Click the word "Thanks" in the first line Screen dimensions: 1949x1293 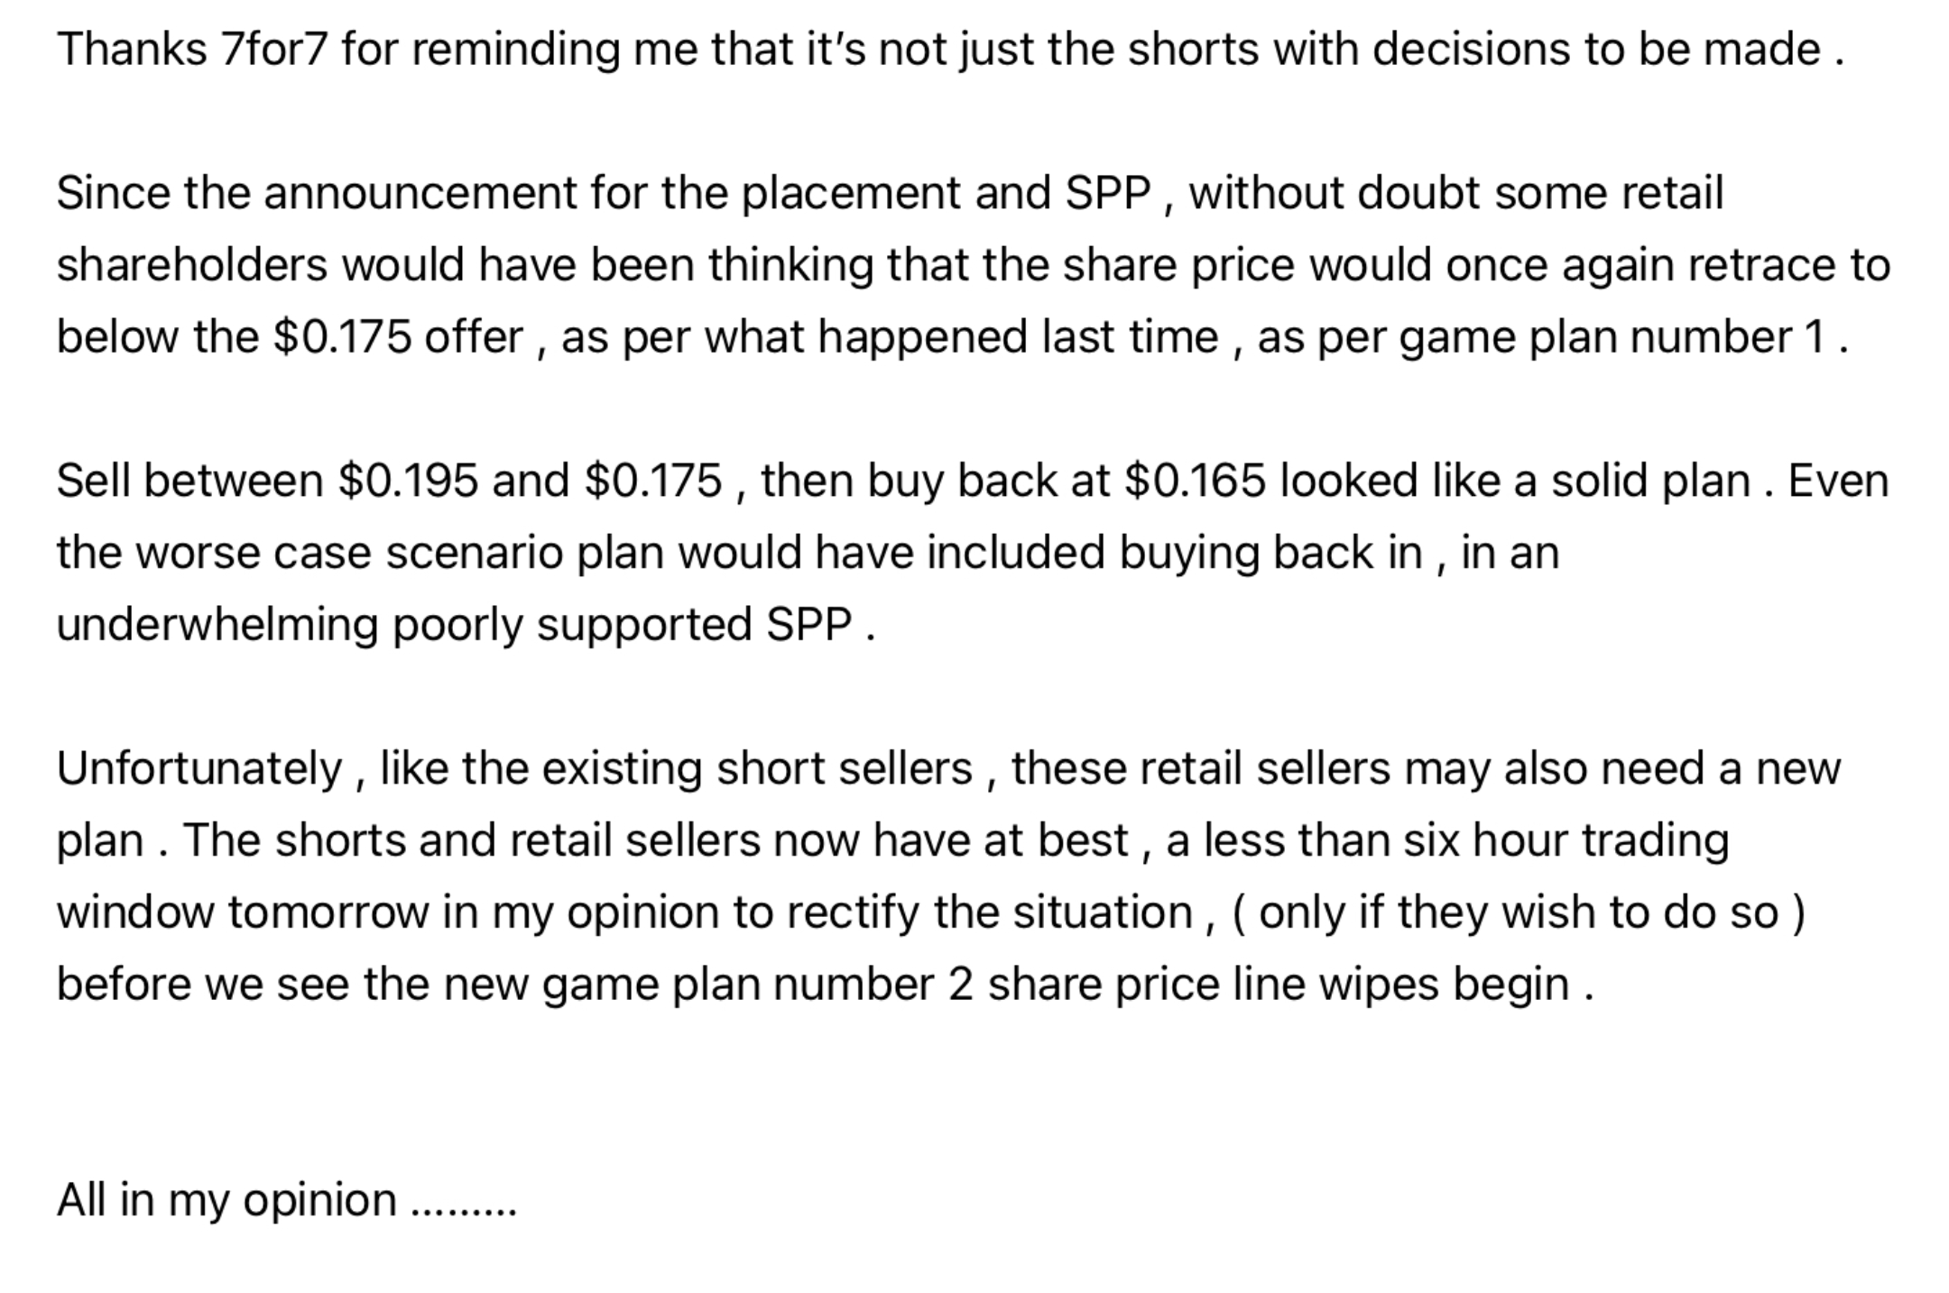pos(132,49)
